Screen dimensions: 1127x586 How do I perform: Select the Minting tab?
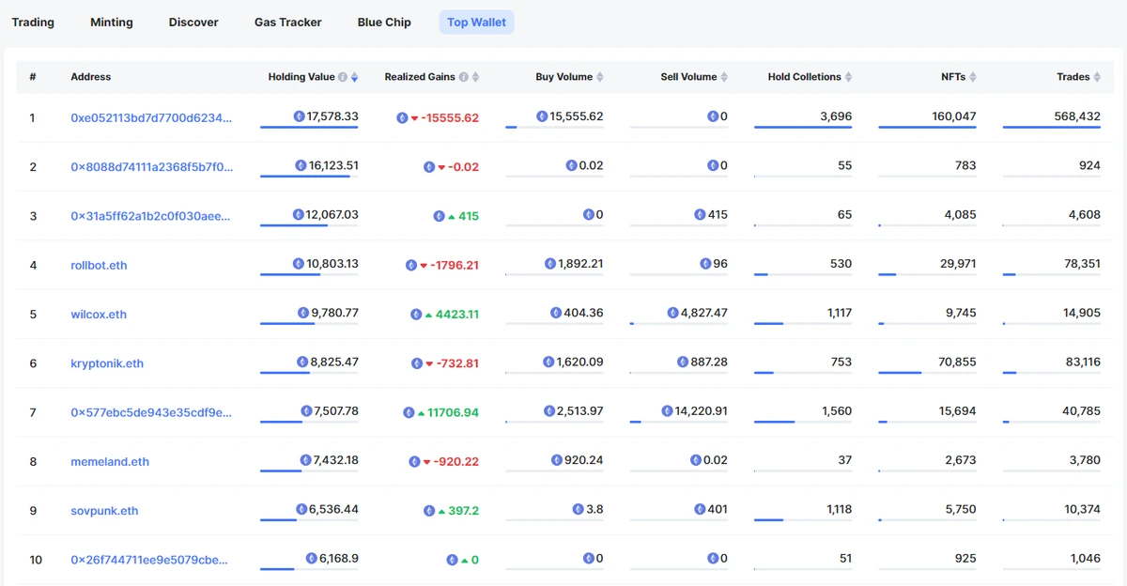click(112, 22)
